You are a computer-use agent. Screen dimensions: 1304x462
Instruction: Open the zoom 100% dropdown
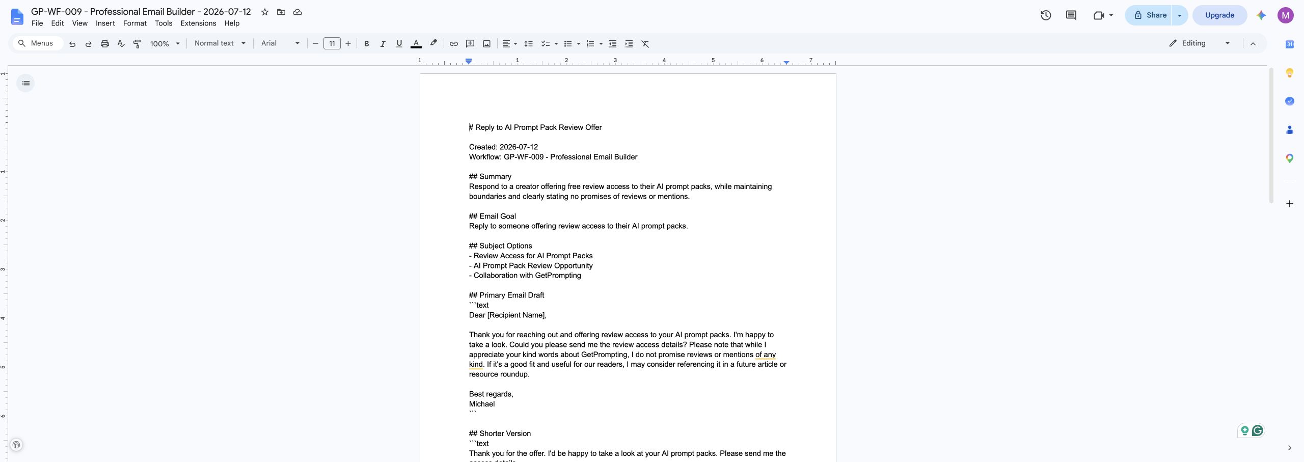pos(165,44)
